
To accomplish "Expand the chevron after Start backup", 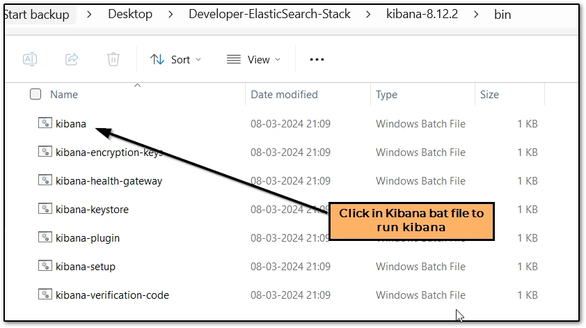I will coord(89,15).
